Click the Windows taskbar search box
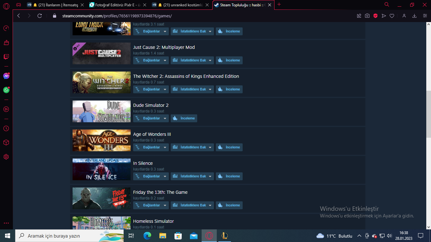 (x=69, y=236)
